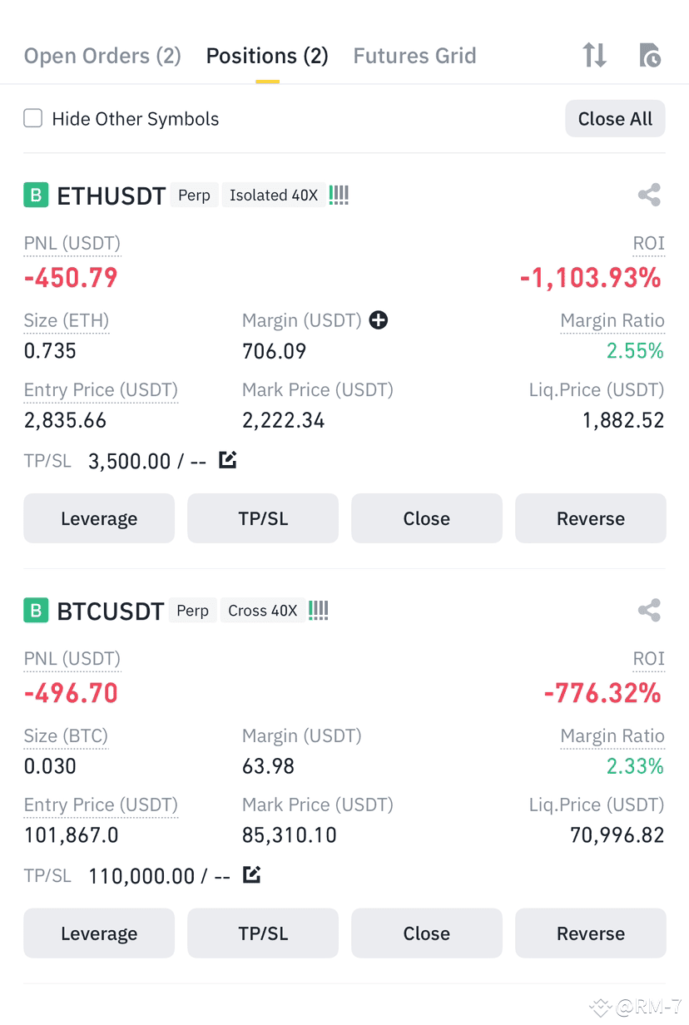This screenshot has width=689, height=1025.
Task: Open the order history document-clock icon
Action: click(x=649, y=56)
